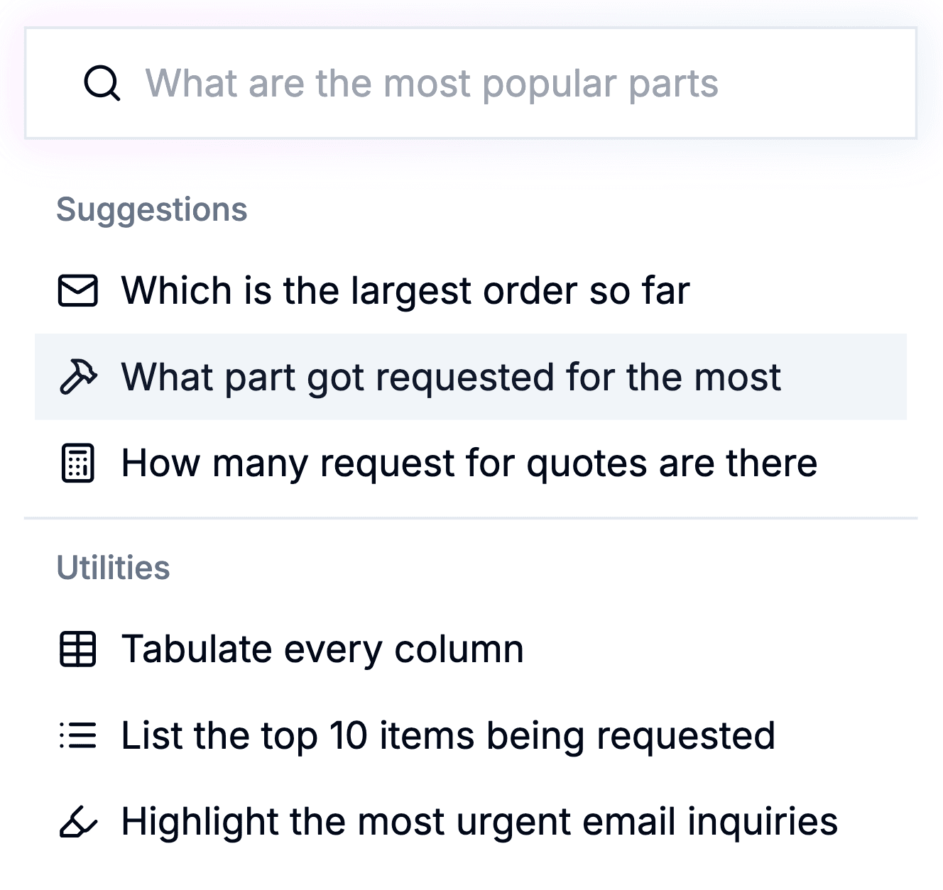Click the placeholder text about popular parts
This screenshot has height=890, width=943.
436,83
